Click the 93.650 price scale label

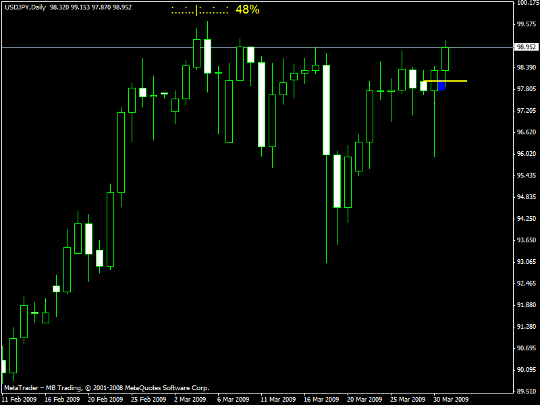click(526, 240)
